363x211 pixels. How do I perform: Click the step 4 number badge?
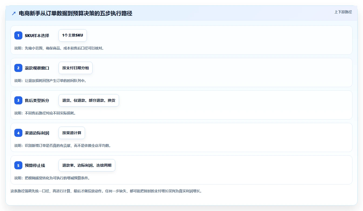[18, 133]
